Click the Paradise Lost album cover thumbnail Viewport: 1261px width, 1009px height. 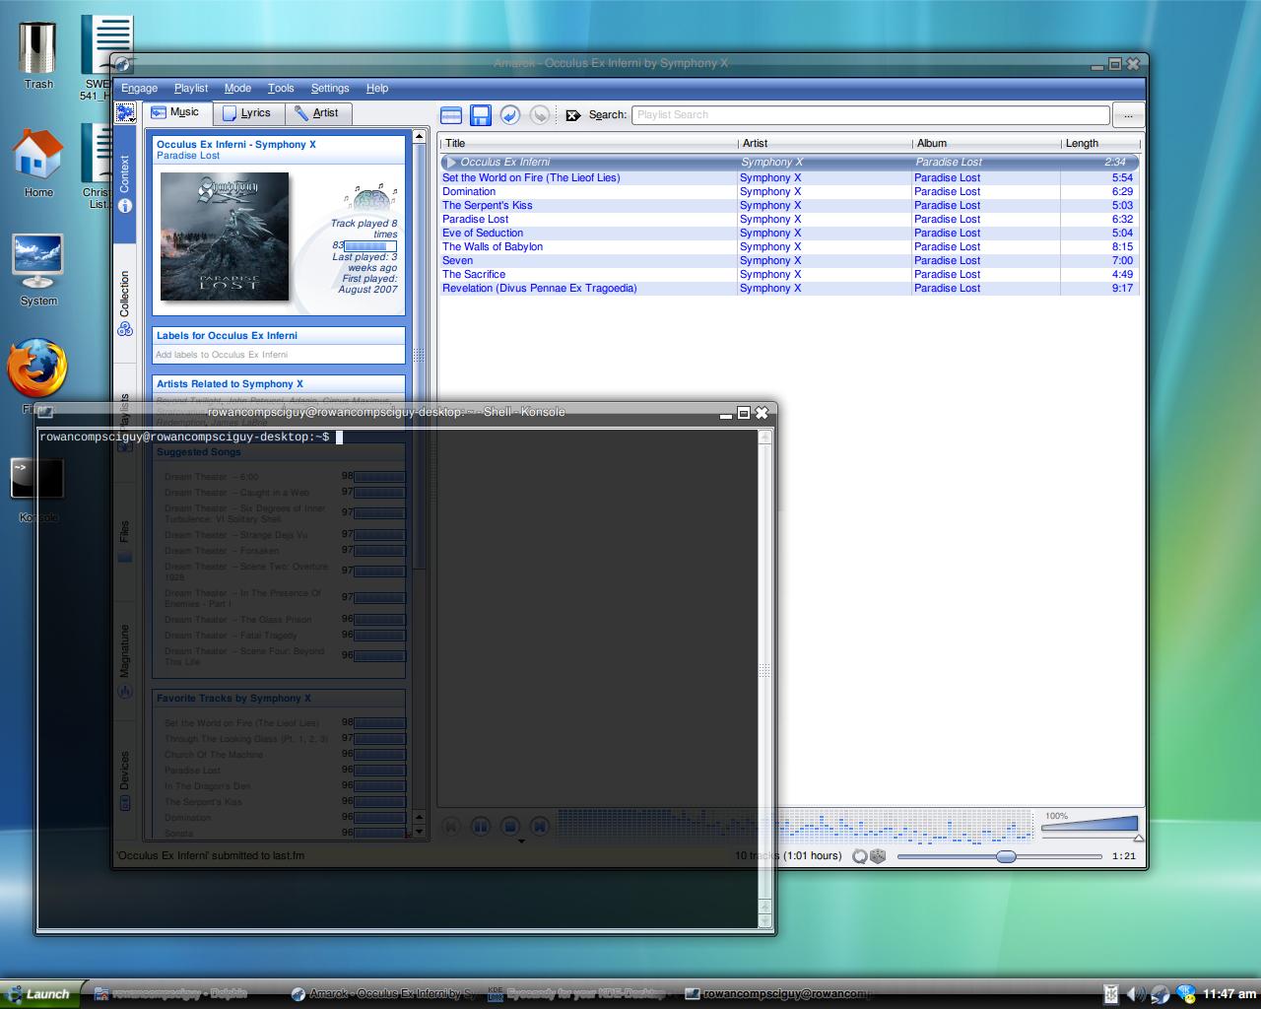click(225, 236)
